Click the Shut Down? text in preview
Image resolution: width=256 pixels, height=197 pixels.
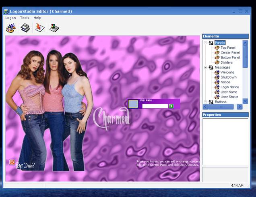coord(25,166)
